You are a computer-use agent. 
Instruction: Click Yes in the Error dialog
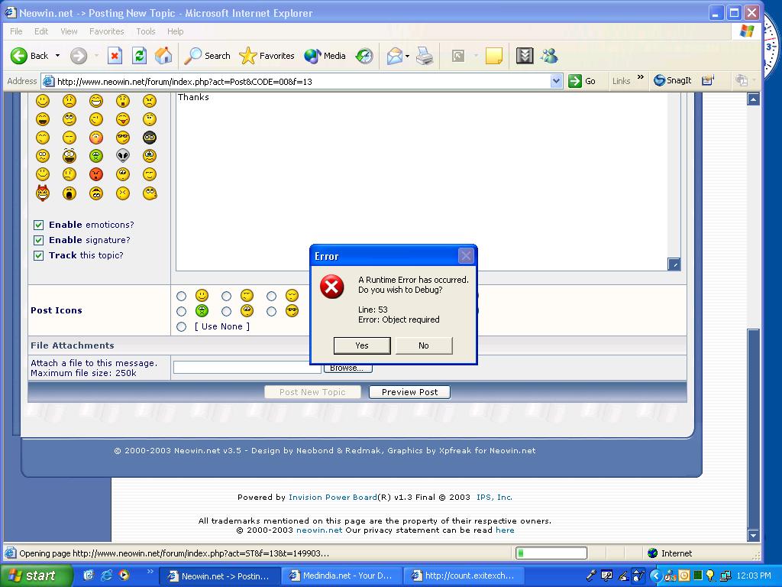click(x=362, y=345)
